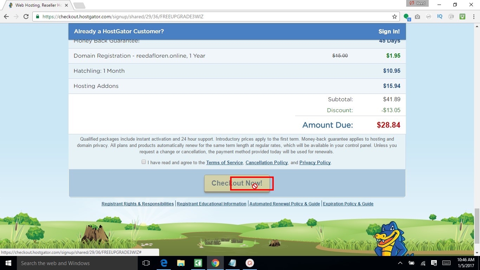
Task: Open the Action Center notifications icon
Action: (434, 263)
